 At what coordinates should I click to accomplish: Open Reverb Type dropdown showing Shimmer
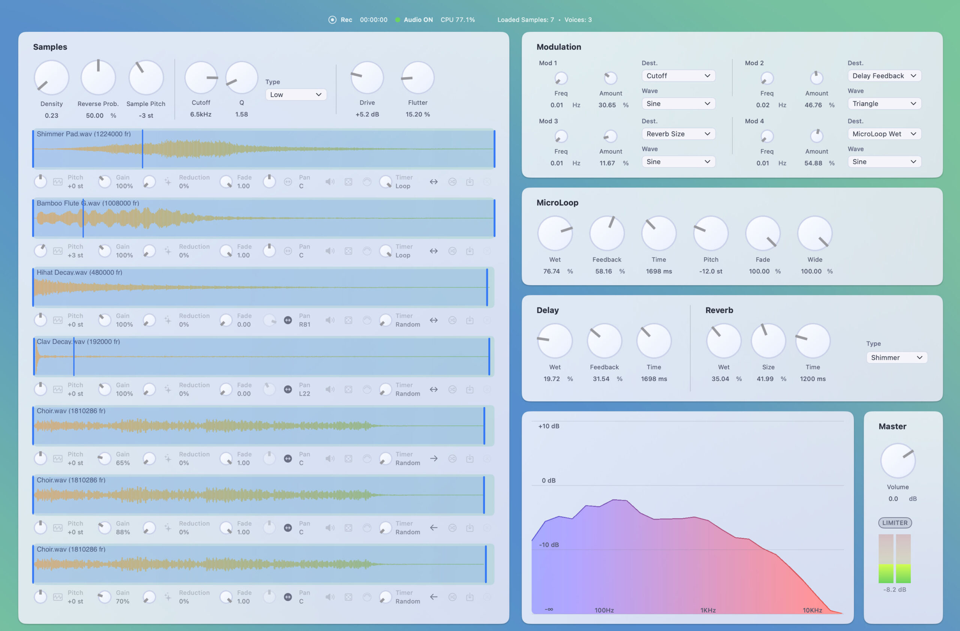tap(897, 357)
